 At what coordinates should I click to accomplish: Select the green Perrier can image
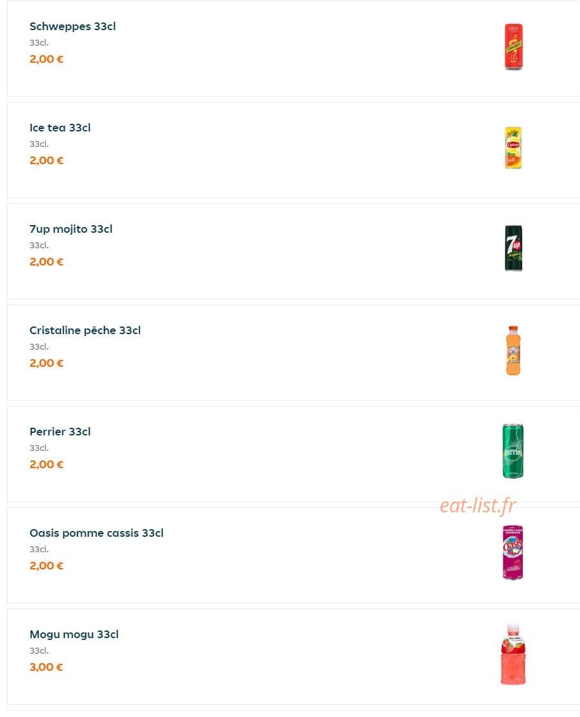click(x=513, y=451)
